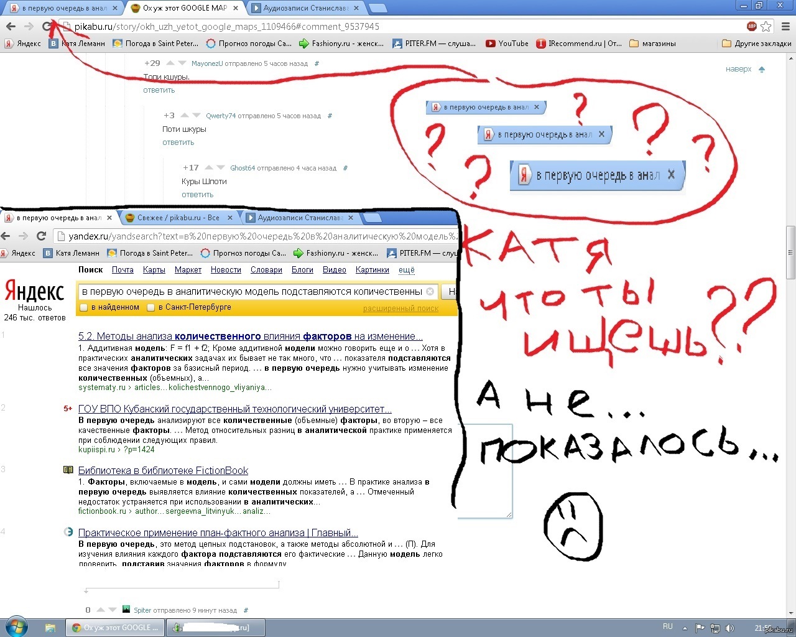Open the 'IRecommend.ru' bookmark
This screenshot has width=796, height=637.
[580, 44]
